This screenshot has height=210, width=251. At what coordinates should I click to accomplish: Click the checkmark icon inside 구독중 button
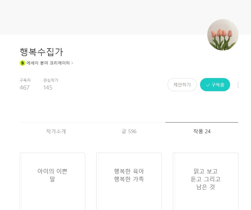(208, 85)
